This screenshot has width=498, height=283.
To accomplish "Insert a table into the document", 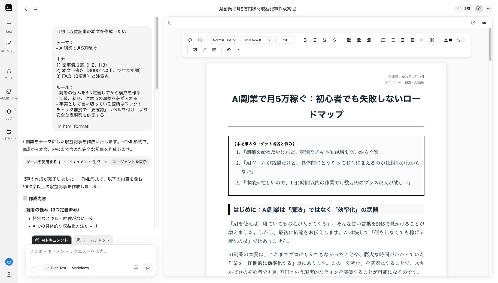I will click(214, 50).
